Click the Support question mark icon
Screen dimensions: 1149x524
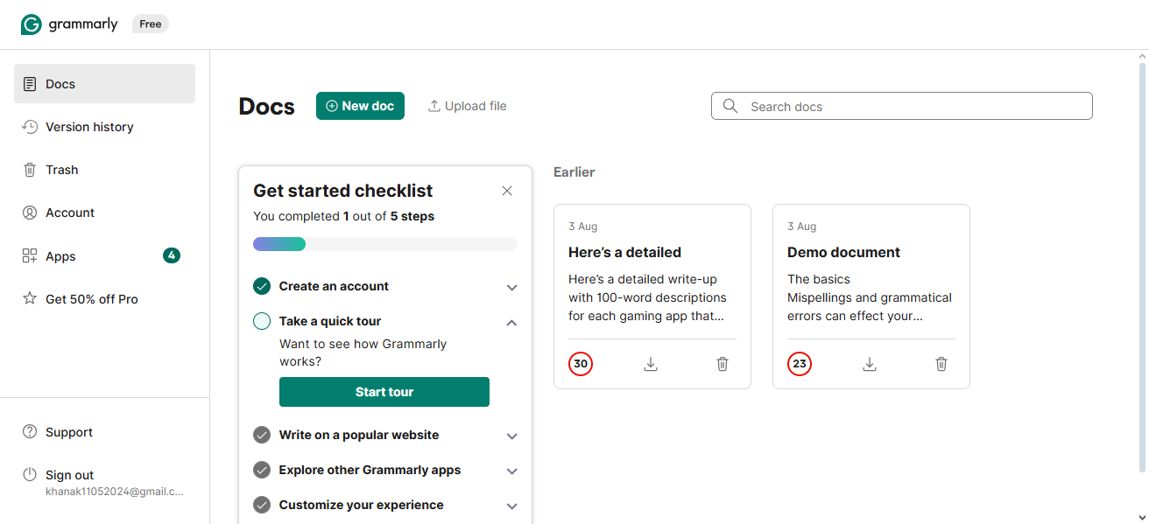point(30,431)
